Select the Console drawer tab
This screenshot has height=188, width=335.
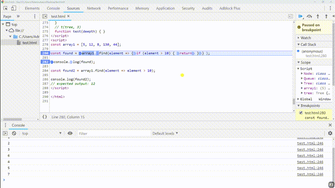point(18,125)
